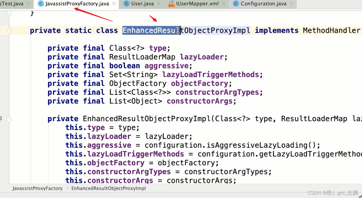Click this.constructorArgTypes in the constructor assignment
The height and width of the screenshot is (198, 362).
(x=118, y=172)
